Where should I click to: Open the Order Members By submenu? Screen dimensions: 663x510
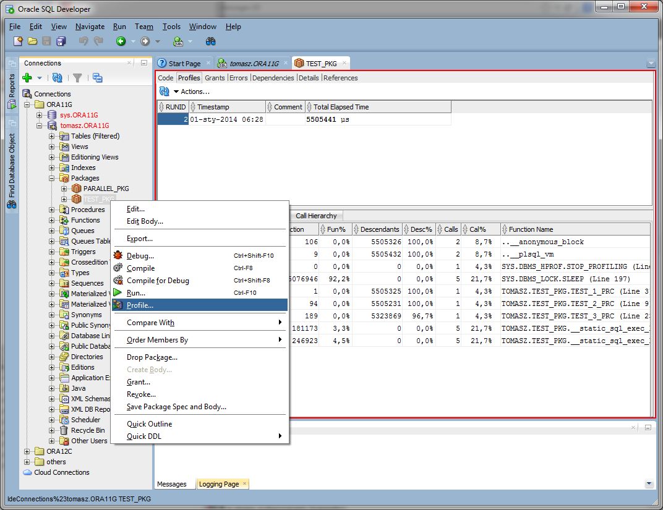coord(200,340)
